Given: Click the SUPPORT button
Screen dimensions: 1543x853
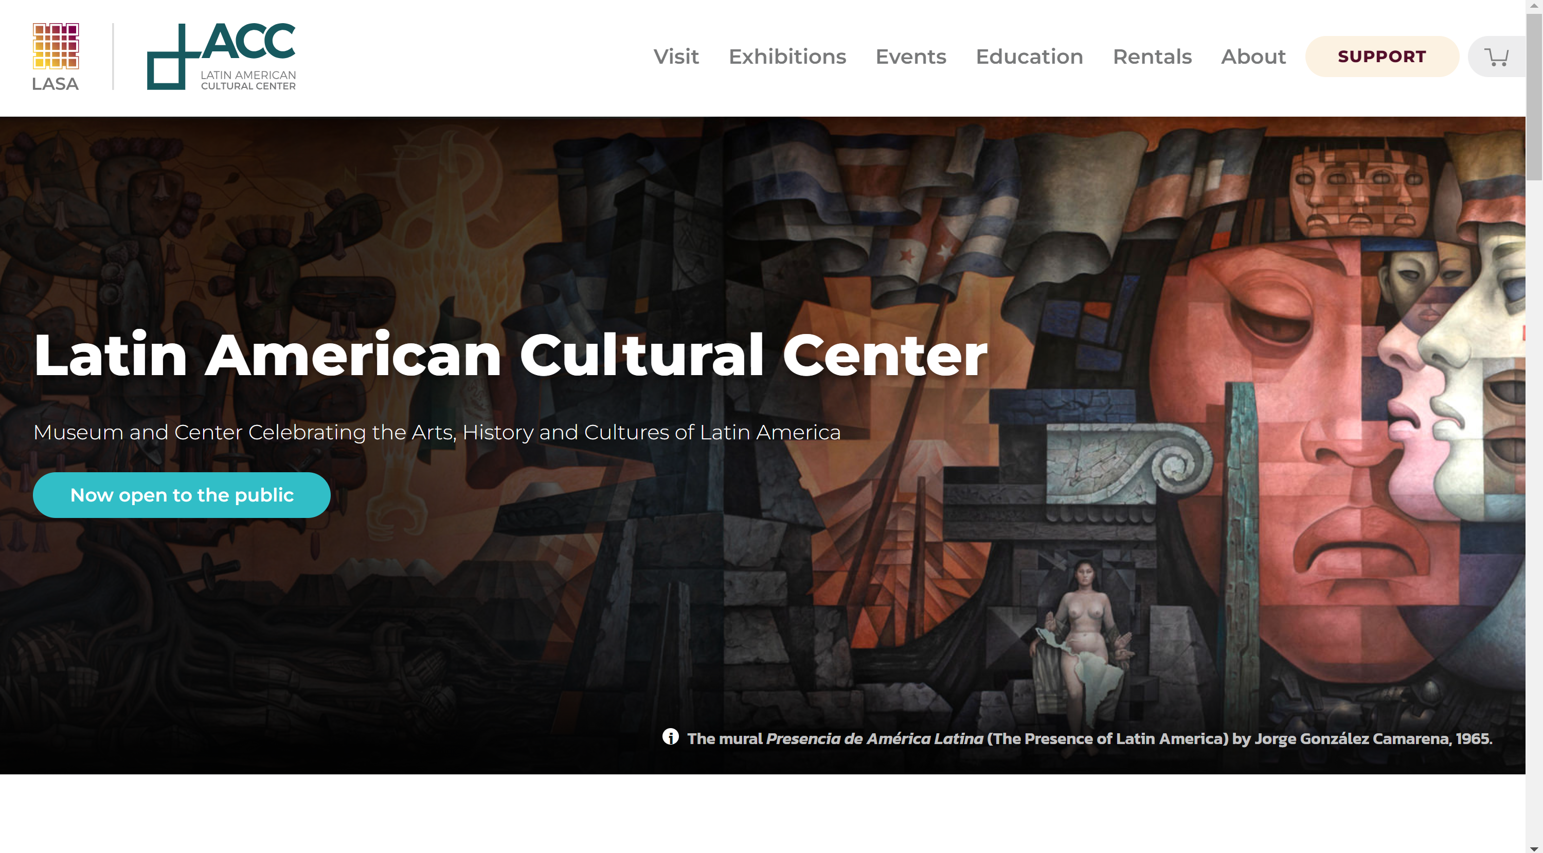Looking at the screenshot, I should click(1382, 57).
